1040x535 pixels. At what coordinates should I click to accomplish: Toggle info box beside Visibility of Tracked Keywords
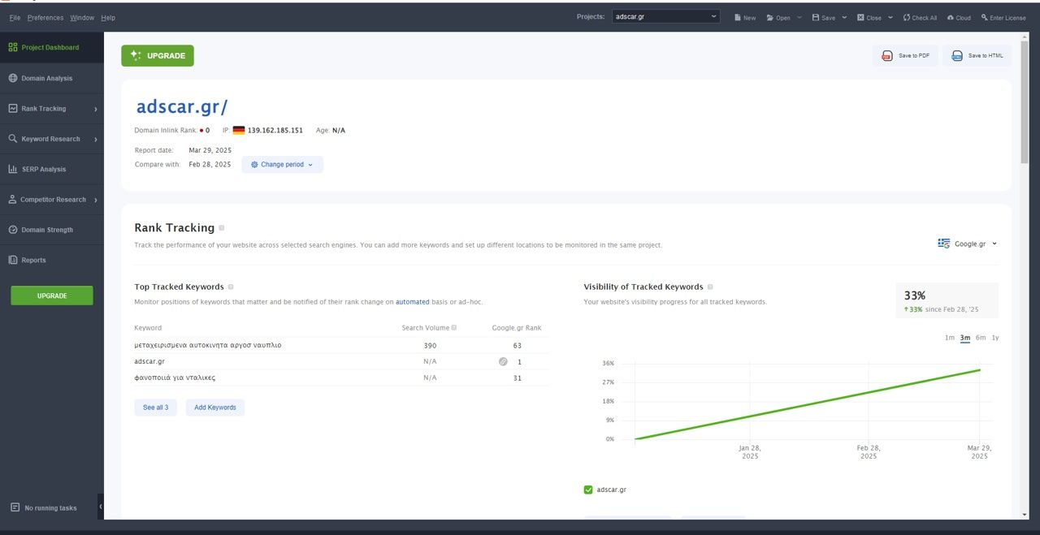point(710,287)
